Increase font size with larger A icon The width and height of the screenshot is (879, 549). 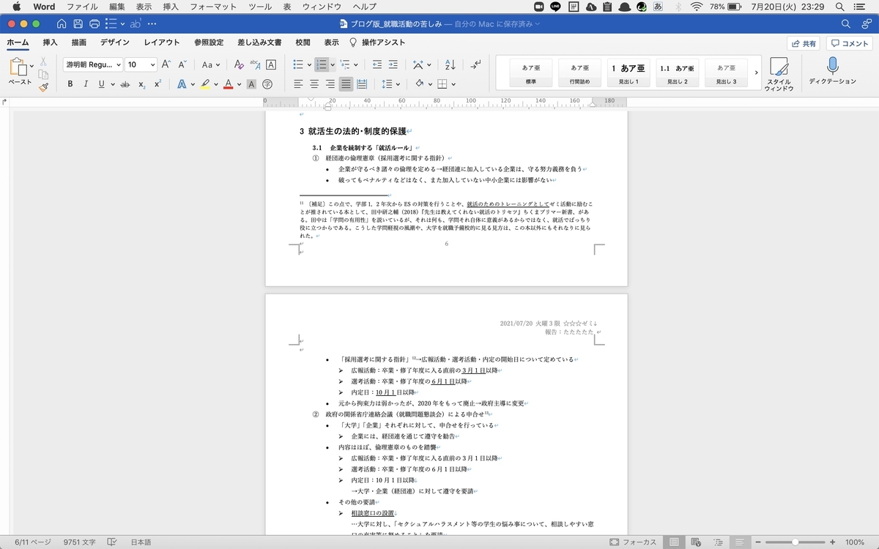pyautogui.click(x=166, y=65)
